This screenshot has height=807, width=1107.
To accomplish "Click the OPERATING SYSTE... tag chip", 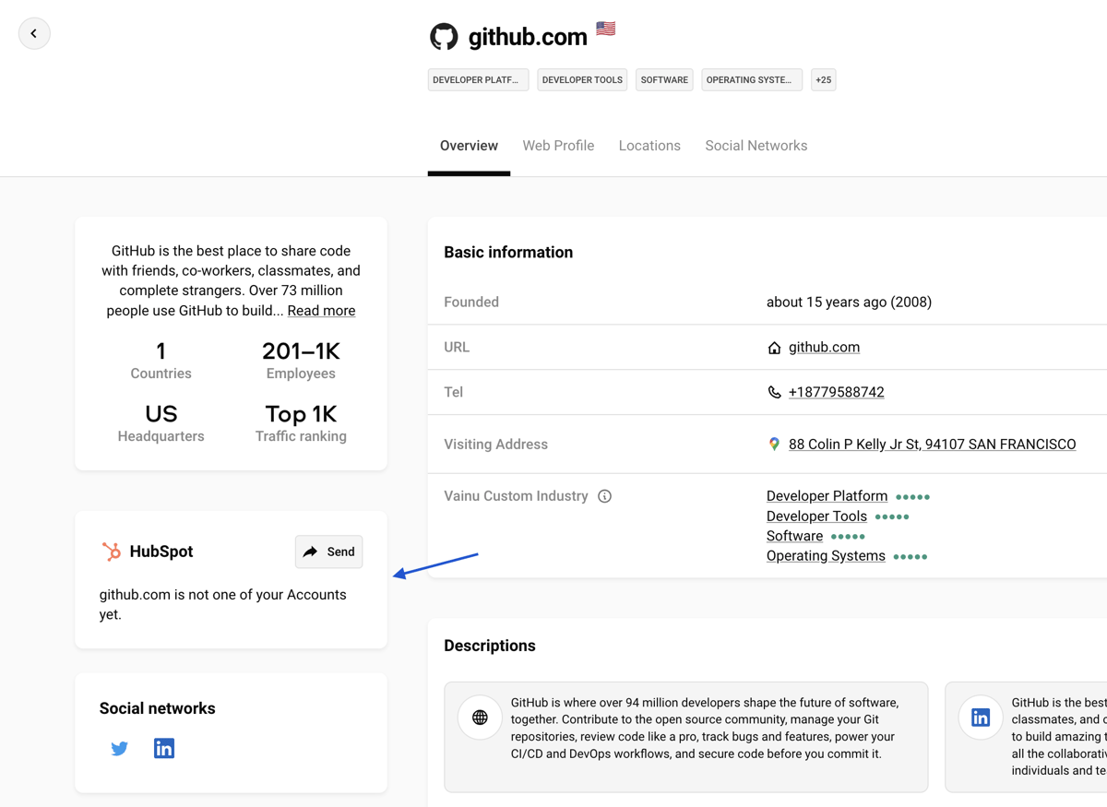I will click(x=751, y=80).
